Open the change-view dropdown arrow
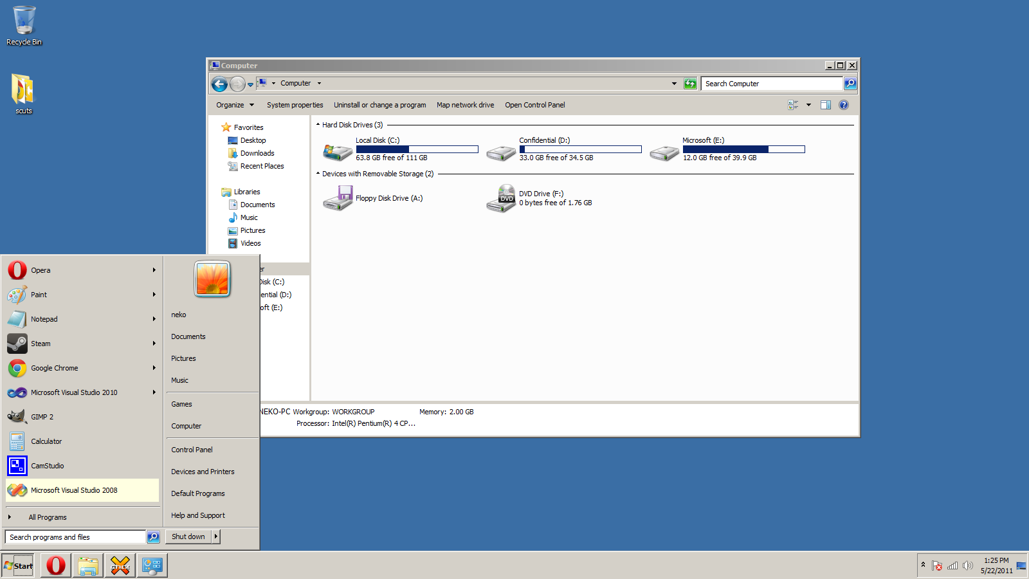The width and height of the screenshot is (1029, 579). [x=808, y=105]
